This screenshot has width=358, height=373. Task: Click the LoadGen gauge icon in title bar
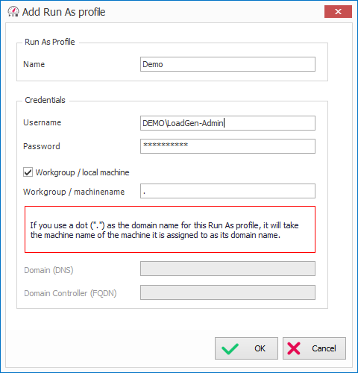tap(13, 12)
